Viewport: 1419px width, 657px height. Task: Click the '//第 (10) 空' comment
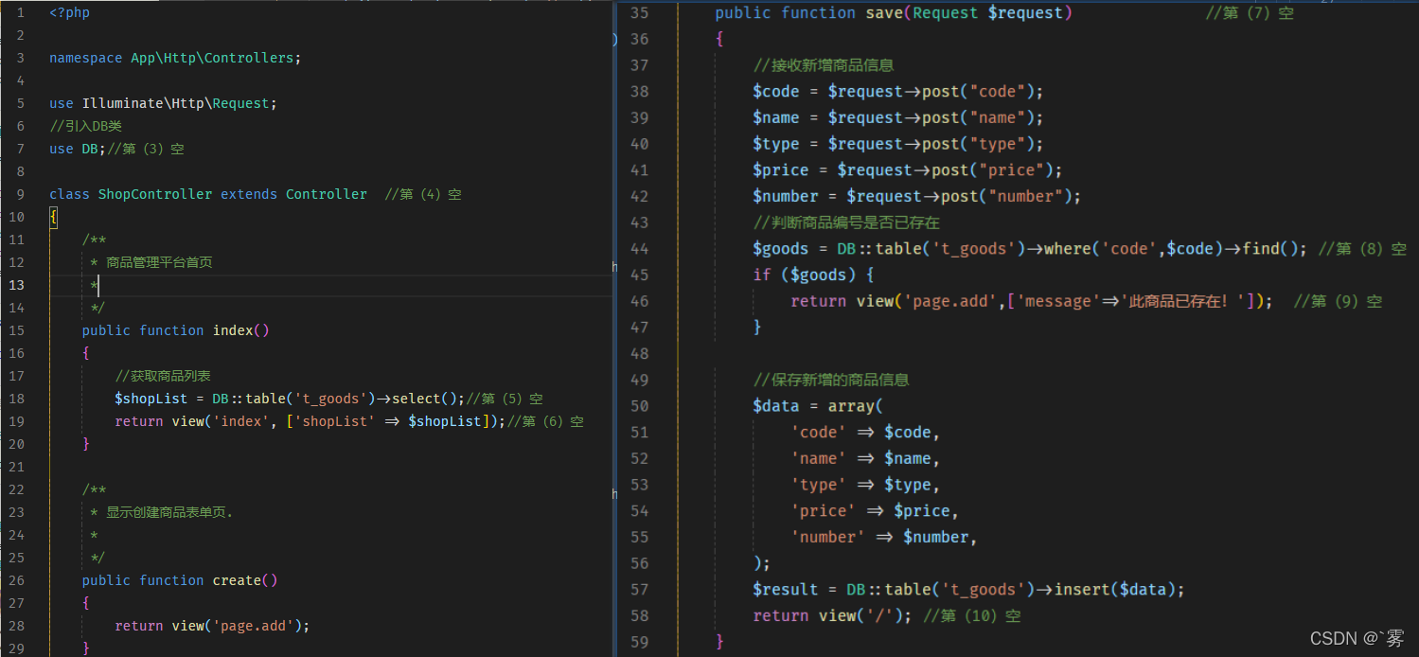(972, 615)
